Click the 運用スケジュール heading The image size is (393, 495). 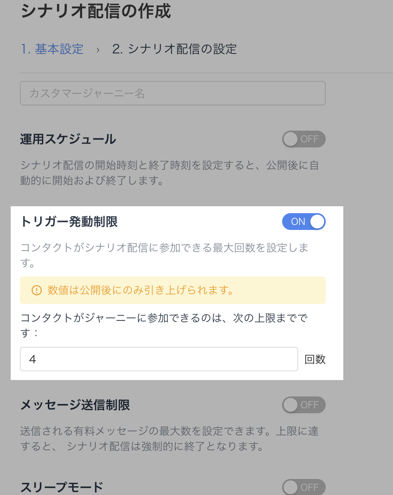[x=68, y=139]
